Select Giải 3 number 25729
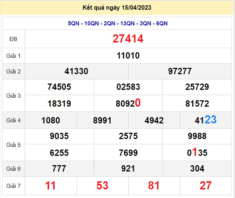 click(x=197, y=87)
